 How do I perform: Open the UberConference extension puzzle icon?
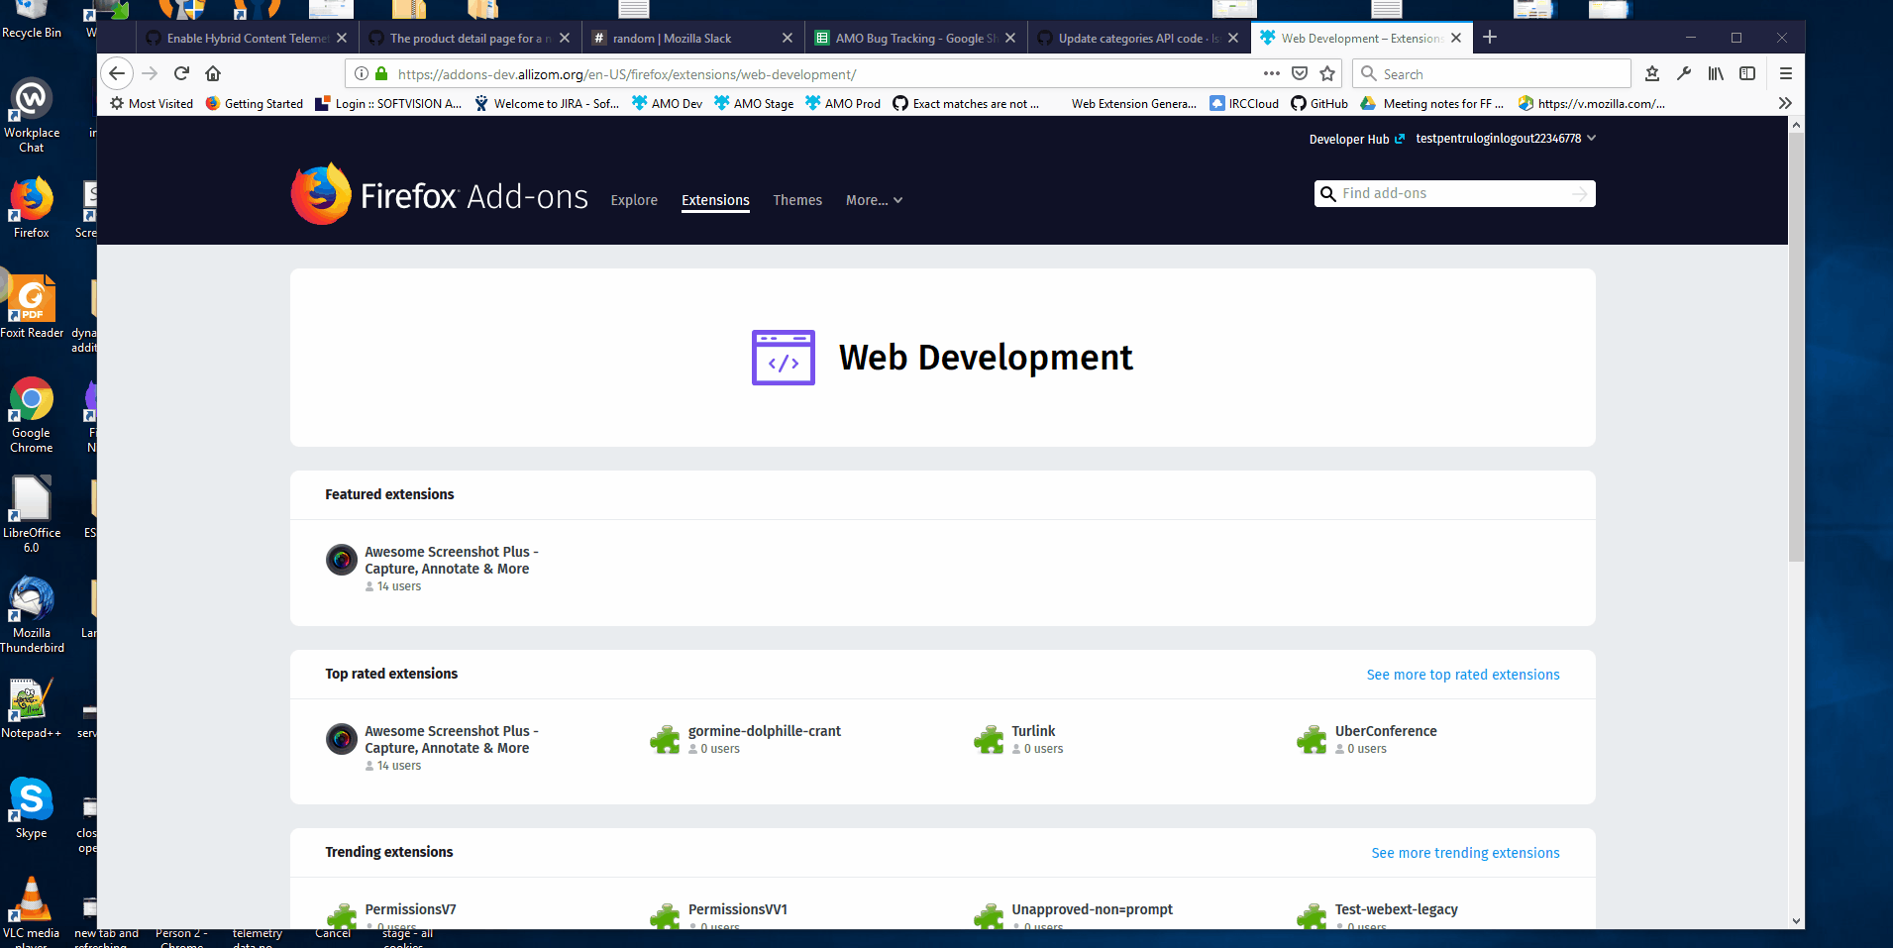coord(1312,739)
